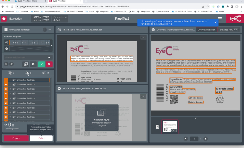Open the Cloudflow bookmark

22,12
